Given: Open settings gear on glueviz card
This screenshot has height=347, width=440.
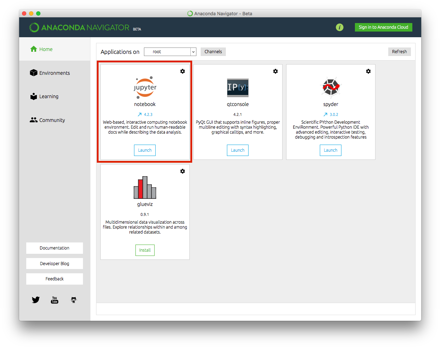Looking at the screenshot, I should (x=183, y=171).
